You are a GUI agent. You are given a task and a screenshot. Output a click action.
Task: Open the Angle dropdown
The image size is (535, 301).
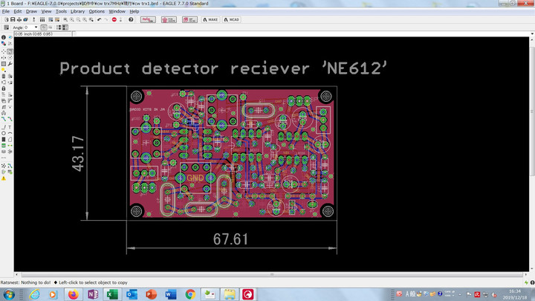click(37, 27)
